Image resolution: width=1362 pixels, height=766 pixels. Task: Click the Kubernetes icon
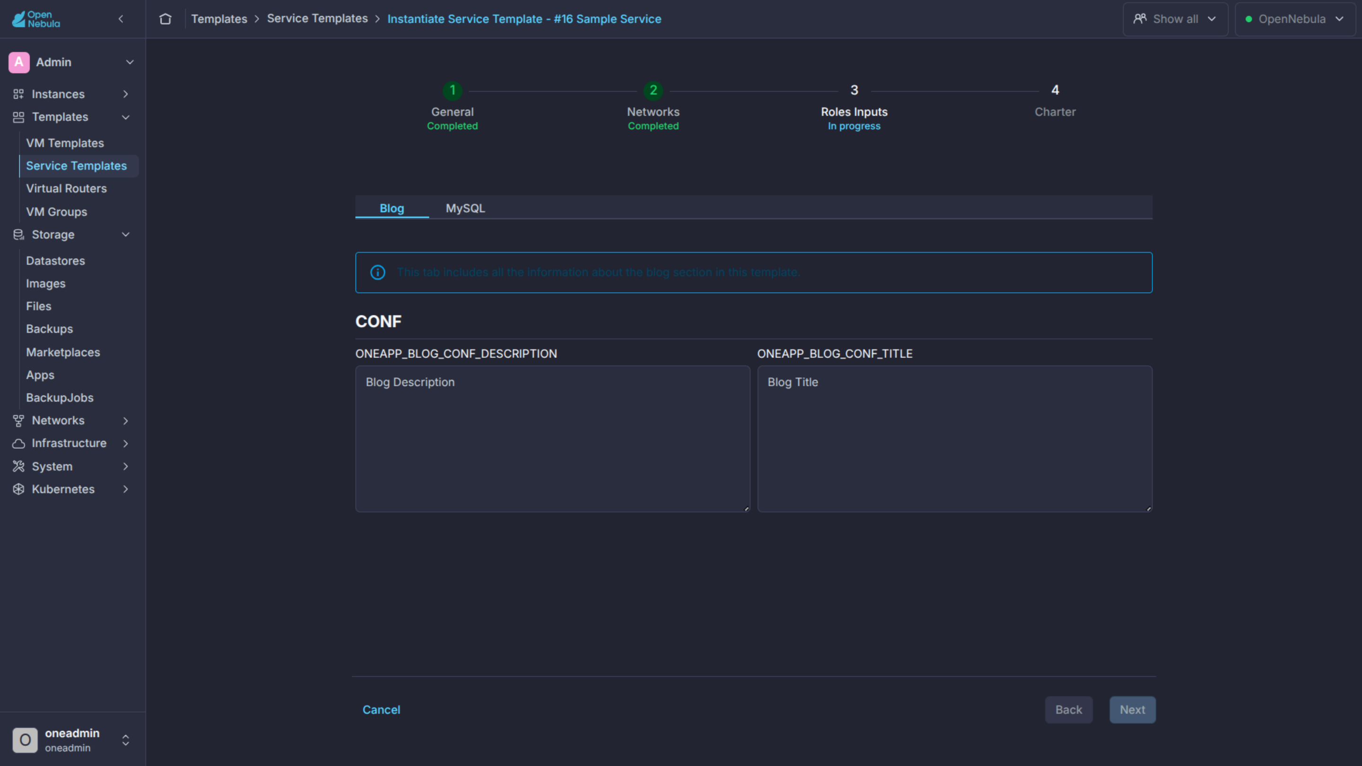[18, 489]
